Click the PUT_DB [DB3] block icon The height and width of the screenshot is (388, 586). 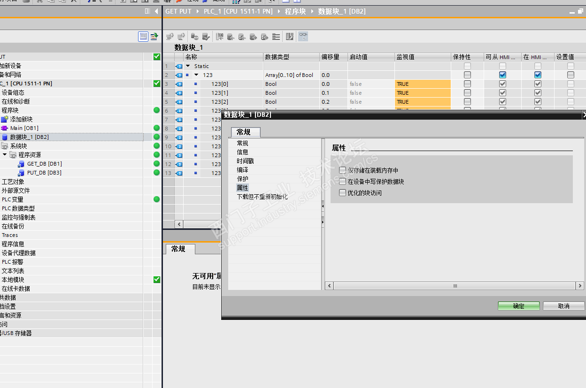21,173
